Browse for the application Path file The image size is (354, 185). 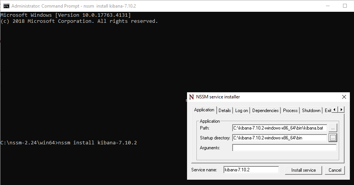pos(333,128)
